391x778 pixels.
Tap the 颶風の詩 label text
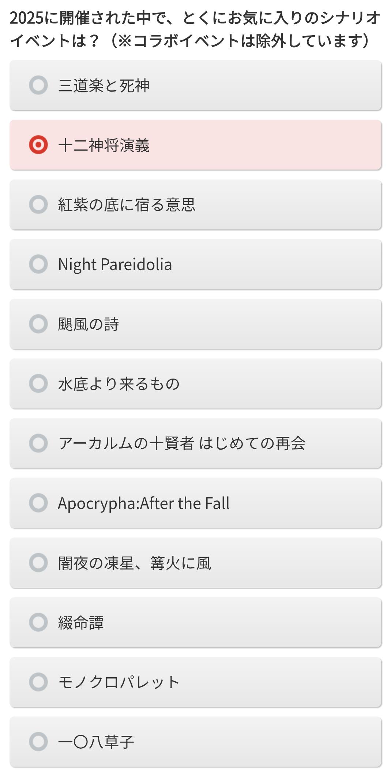coord(89,324)
